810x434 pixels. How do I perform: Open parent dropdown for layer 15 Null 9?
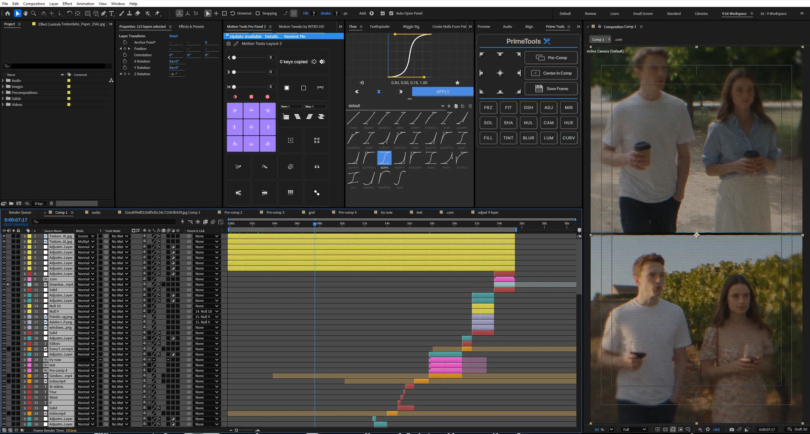(x=207, y=311)
